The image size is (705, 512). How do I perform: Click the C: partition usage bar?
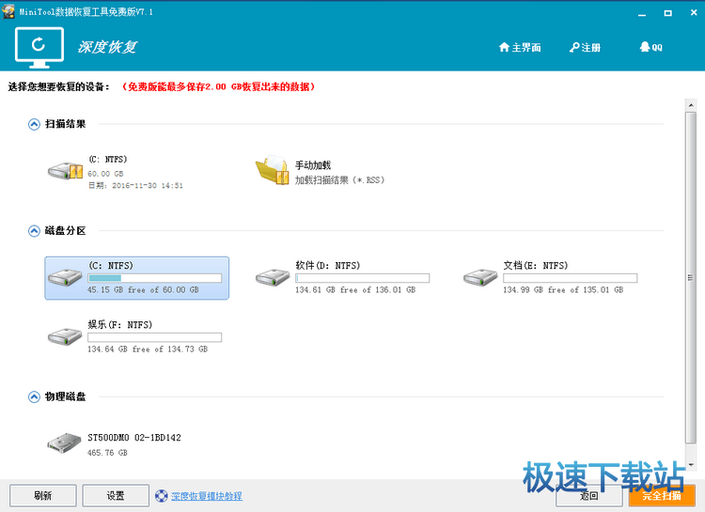(x=155, y=278)
